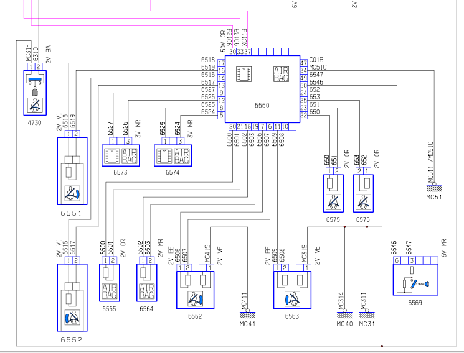Select the chip icon inside ECU 6560
Image resolution: width=464 pixels, height=353 pixels.
(x=244, y=74)
